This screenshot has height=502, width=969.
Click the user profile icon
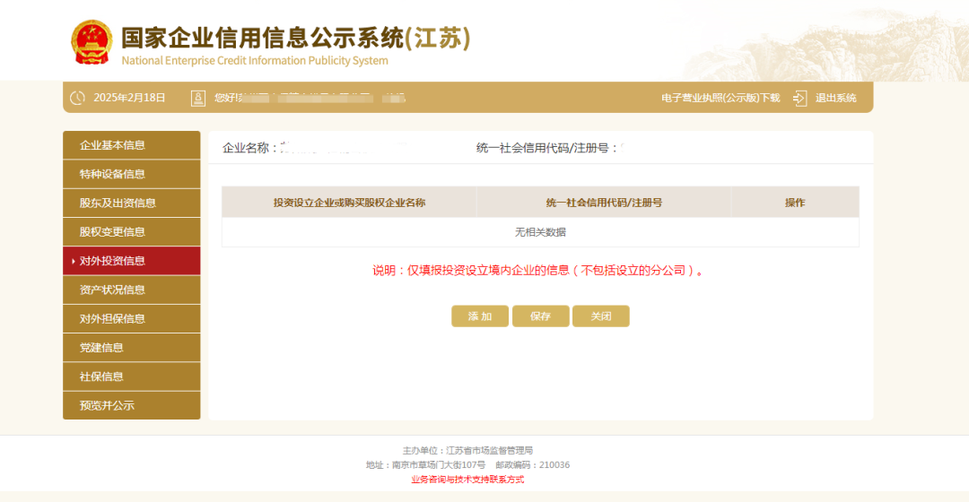(x=197, y=98)
